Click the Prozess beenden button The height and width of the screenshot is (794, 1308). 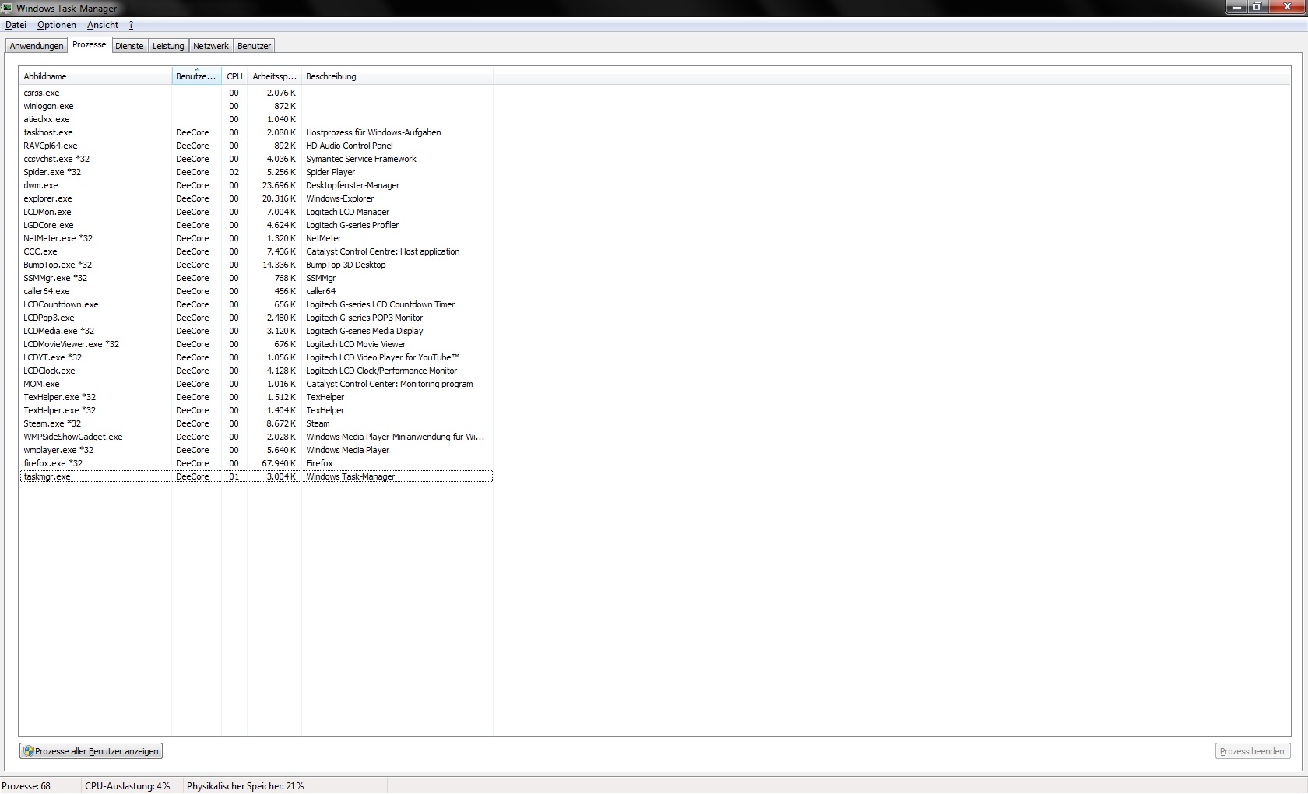pos(1252,751)
